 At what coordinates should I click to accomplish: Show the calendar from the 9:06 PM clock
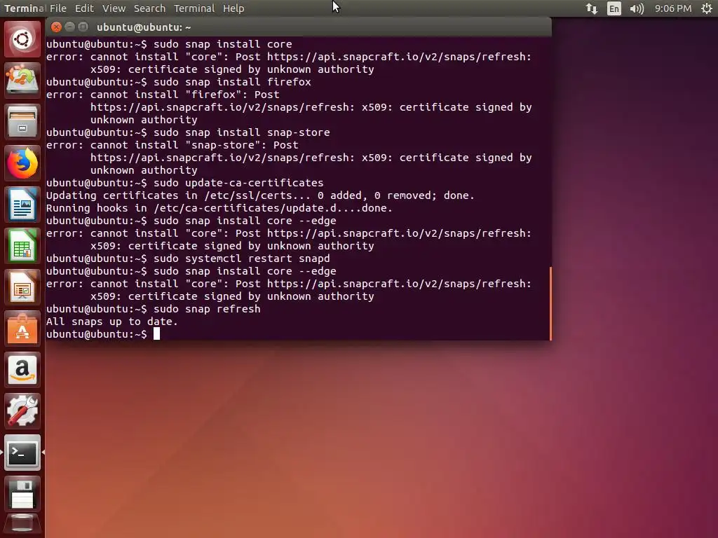click(672, 8)
